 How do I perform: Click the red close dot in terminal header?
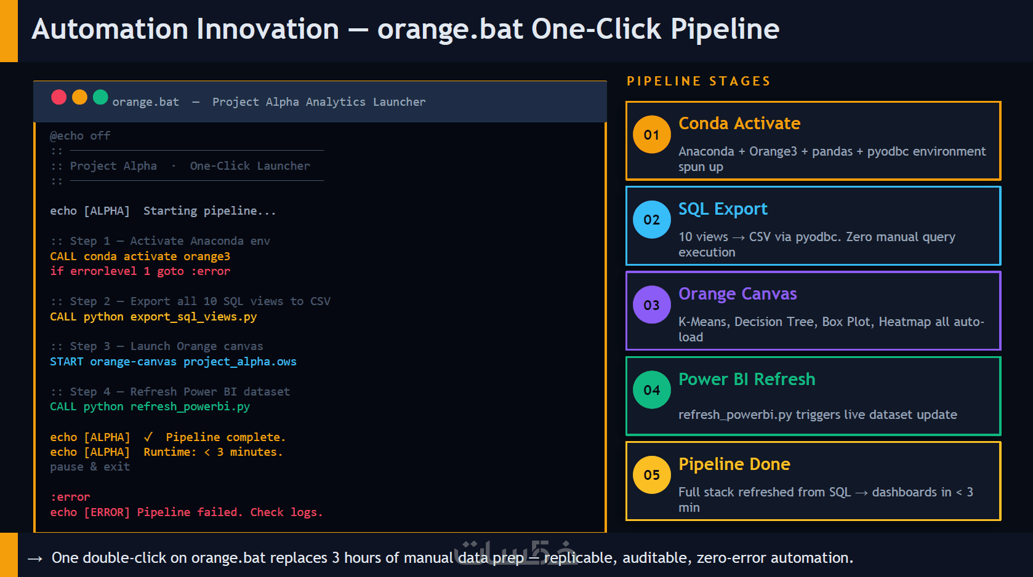click(x=59, y=97)
